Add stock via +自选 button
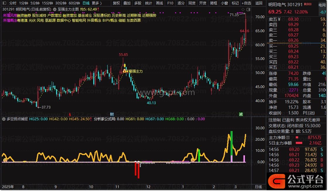The height and width of the screenshot is (191, 328). tap(246, 3)
